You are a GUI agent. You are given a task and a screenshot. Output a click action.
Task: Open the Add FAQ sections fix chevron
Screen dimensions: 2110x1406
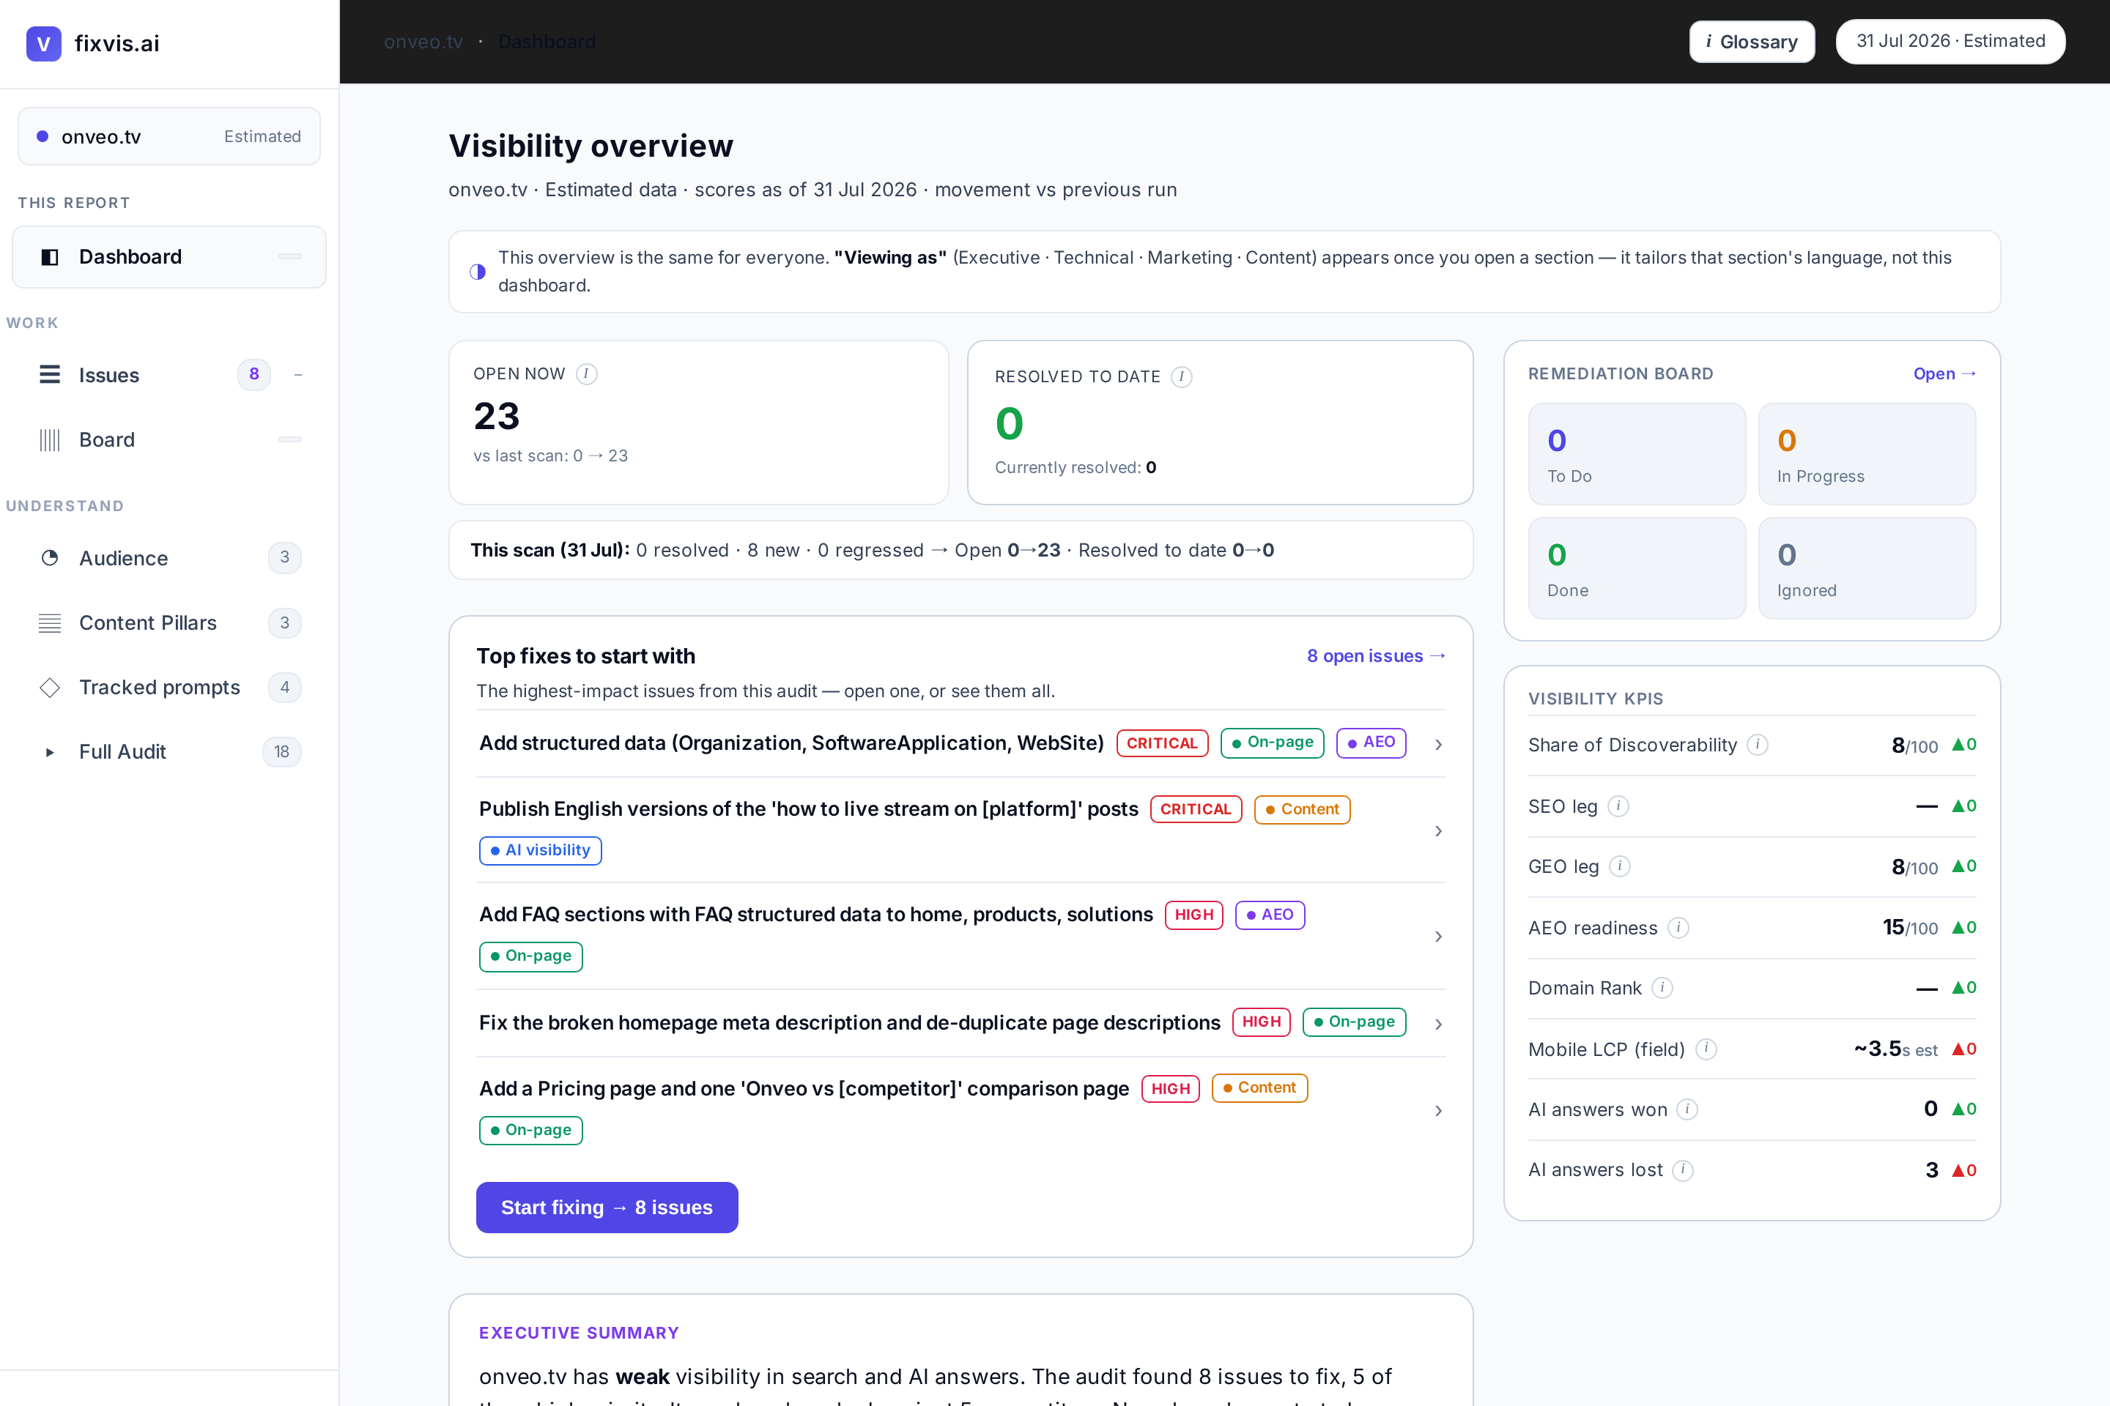(x=1438, y=936)
